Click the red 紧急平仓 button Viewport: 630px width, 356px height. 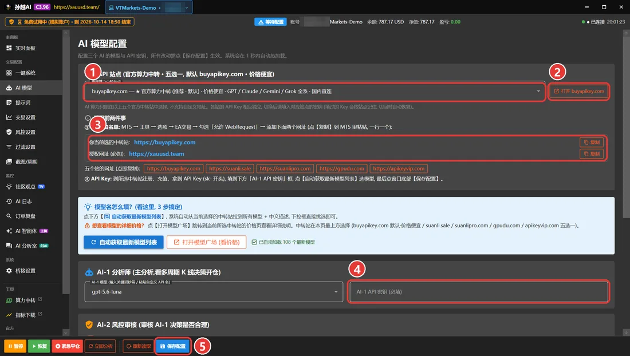(67, 346)
